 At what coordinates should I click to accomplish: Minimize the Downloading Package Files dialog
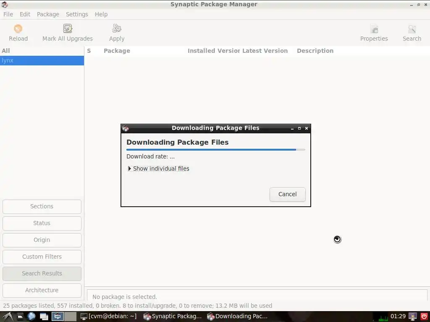click(292, 128)
